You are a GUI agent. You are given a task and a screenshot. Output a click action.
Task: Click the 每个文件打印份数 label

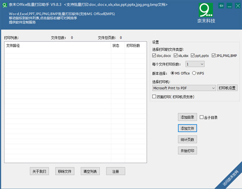click(166, 64)
